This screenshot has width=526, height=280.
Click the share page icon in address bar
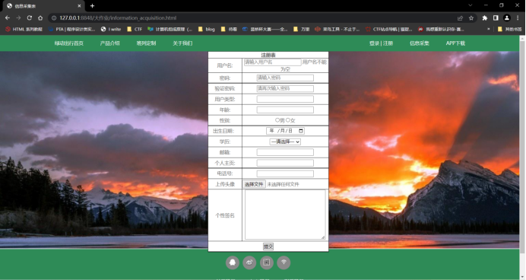coord(461,17)
